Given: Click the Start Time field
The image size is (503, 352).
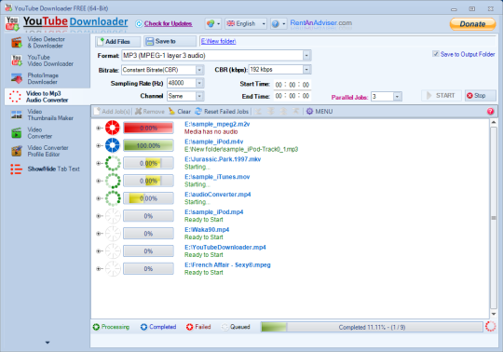Looking at the screenshot, I should tap(292, 85).
